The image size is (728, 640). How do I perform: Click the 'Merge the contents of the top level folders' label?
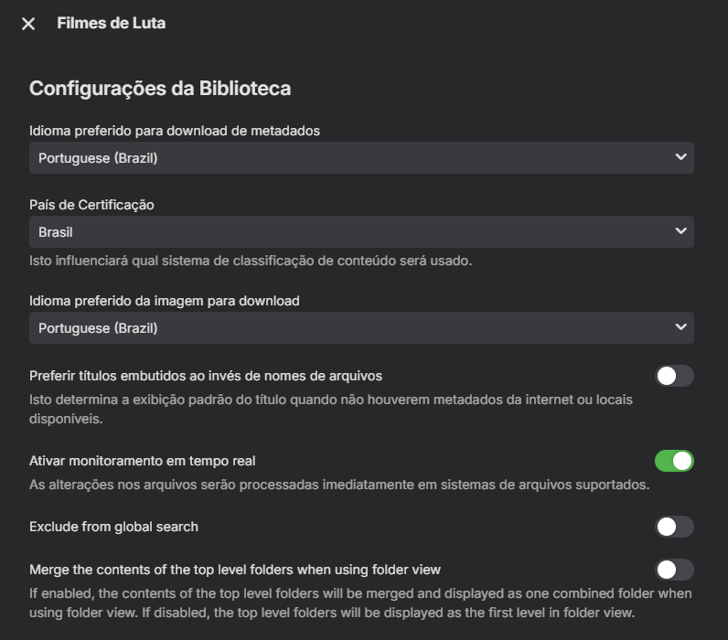tap(235, 570)
